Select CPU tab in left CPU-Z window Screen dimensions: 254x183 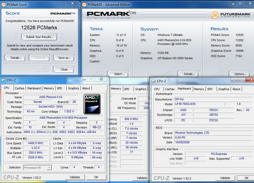(x=7, y=88)
